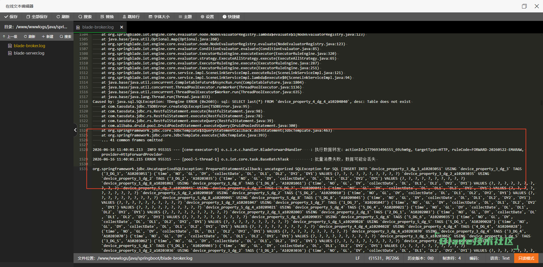
Task: Collapse the sidebar with arrow handle
Action: click(75, 130)
